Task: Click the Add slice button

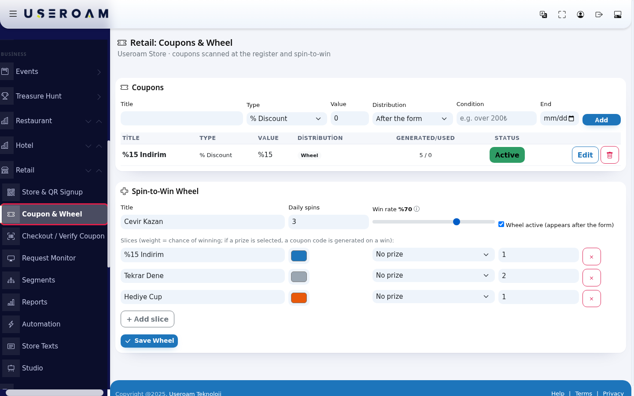Action: [147, 319]
